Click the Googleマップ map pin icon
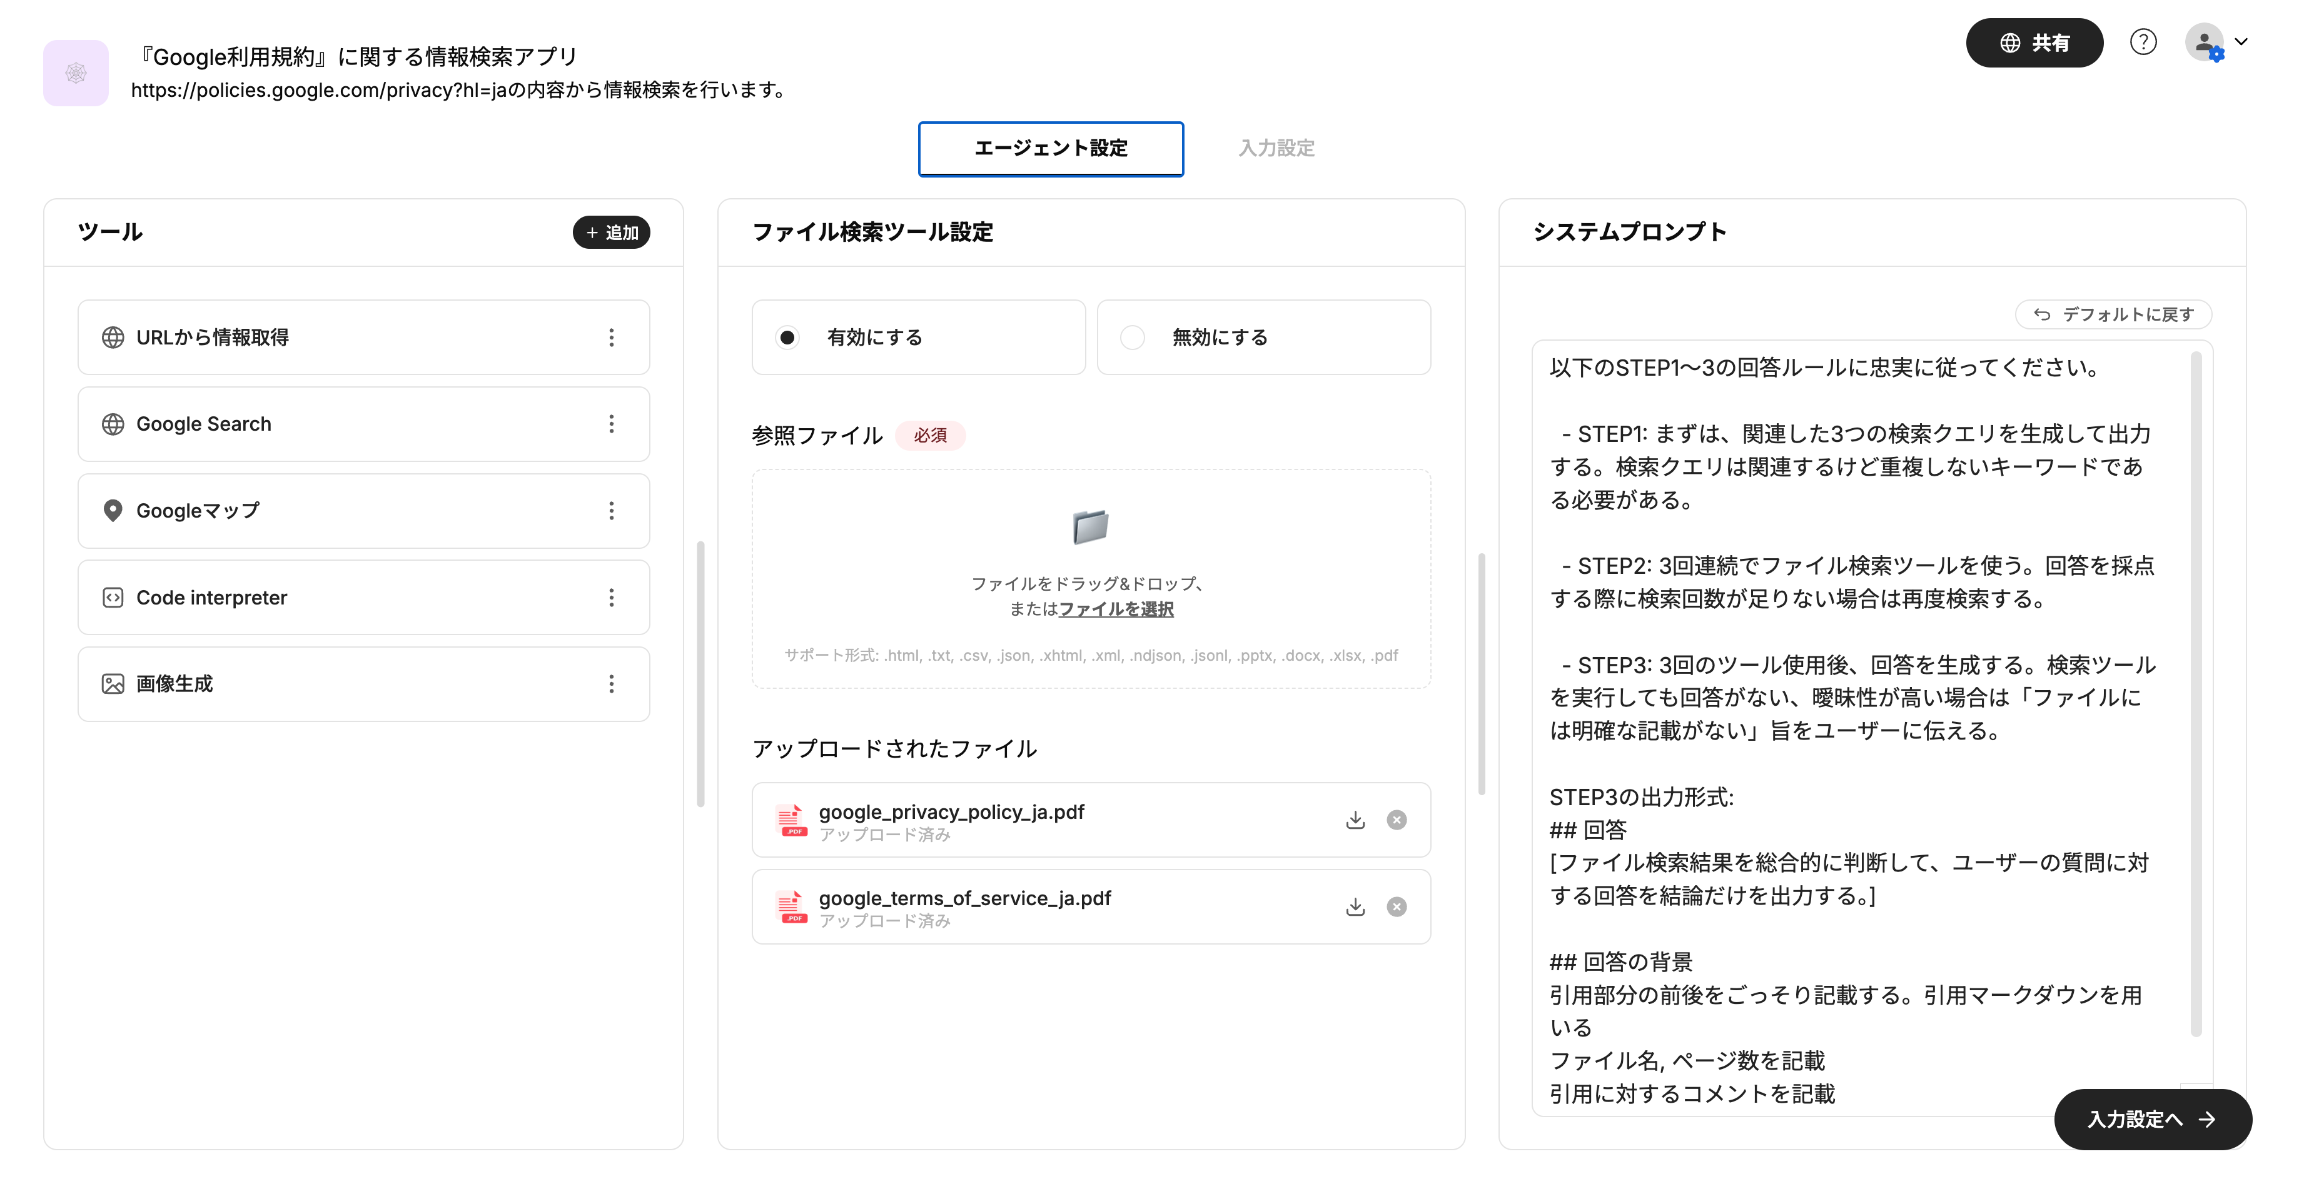2299x1194 pixels. point(113,511)
